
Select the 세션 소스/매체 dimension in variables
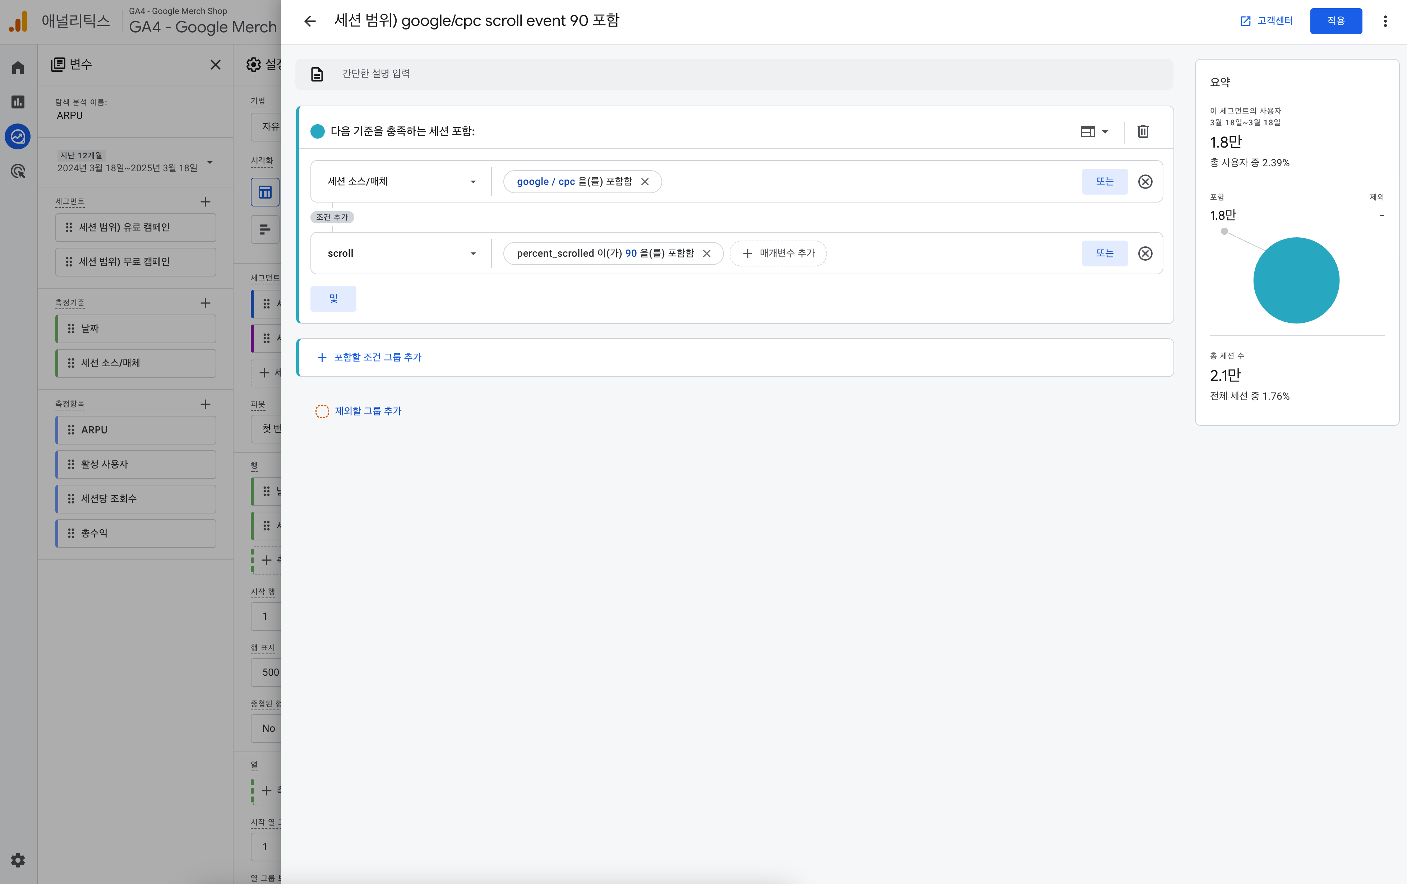tap(135, 363)
